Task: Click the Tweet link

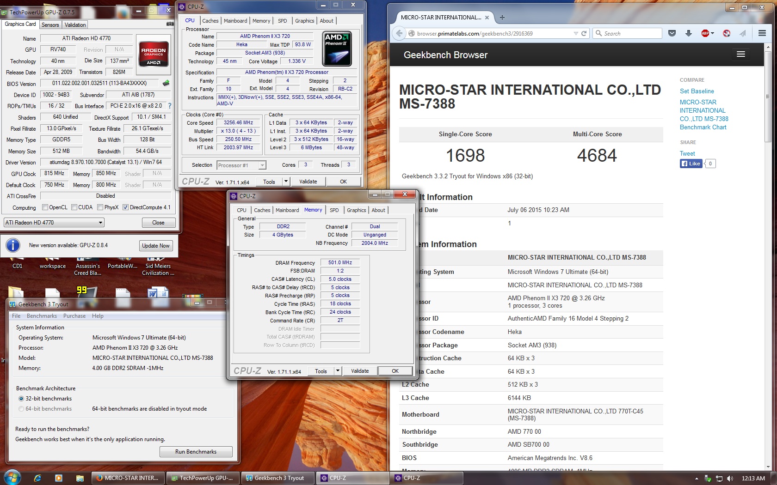Action: 687,153
